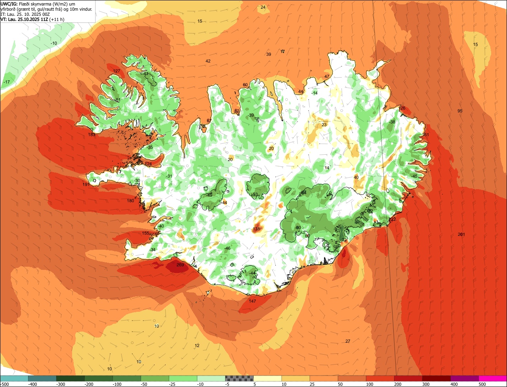Click the 131 value in the central highlands

tap(256, 229)
